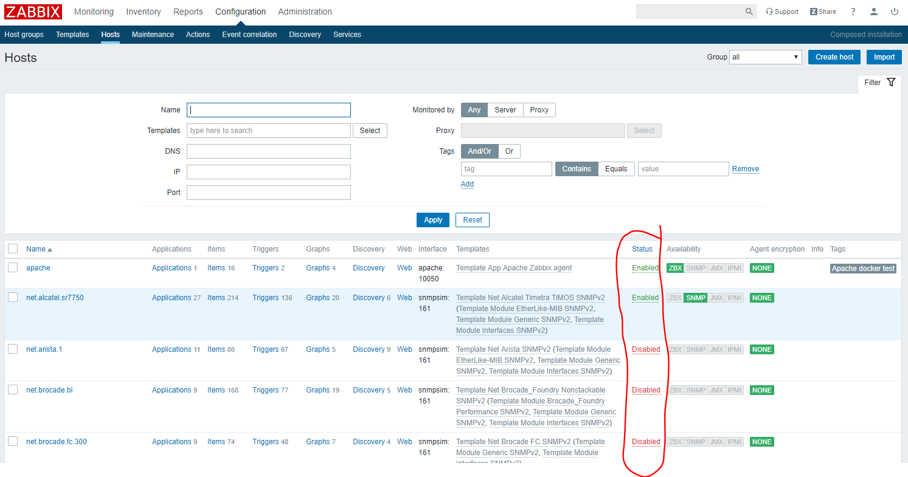The height and width of the screenshot is (477, 908).
Task: Choose Or tags mode
Action: point(510,151)
